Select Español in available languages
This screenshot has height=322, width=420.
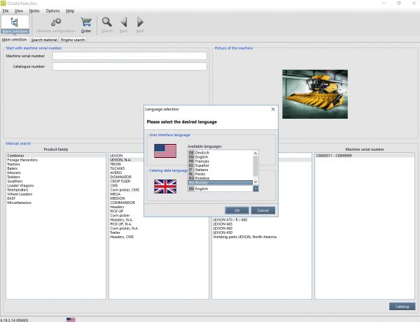point(220,166)
